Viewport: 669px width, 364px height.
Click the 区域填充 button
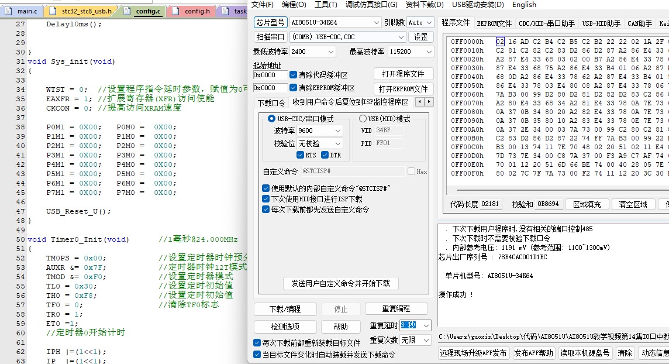point(587,204)
